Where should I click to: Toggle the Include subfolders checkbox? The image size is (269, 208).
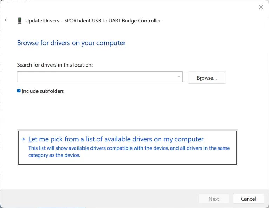tap(19, 91)
